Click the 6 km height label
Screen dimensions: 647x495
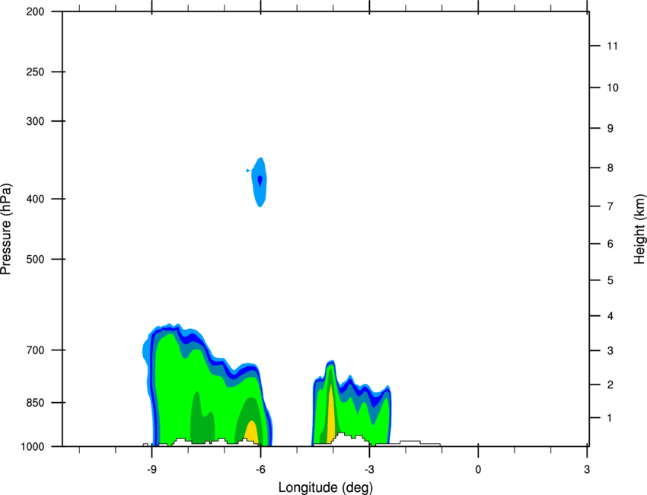pos(610,244)
